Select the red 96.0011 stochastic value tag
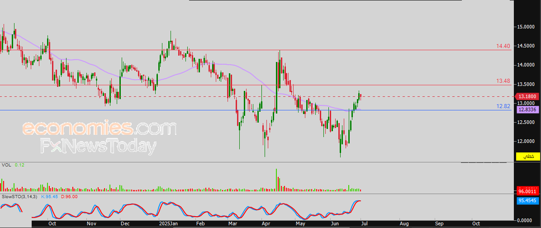 tap(528, 191)
